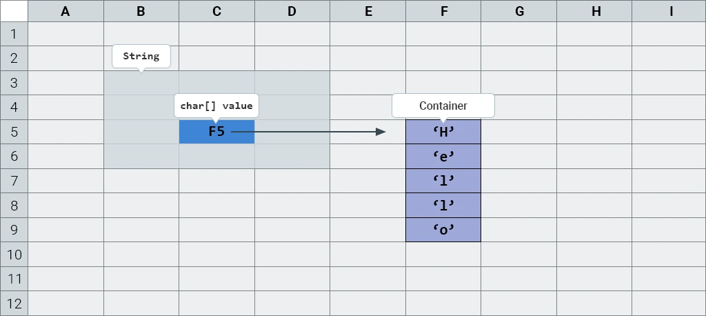This screenshot has height=316, width=706.
Task: Select column I header
Action: pos(669,10)
